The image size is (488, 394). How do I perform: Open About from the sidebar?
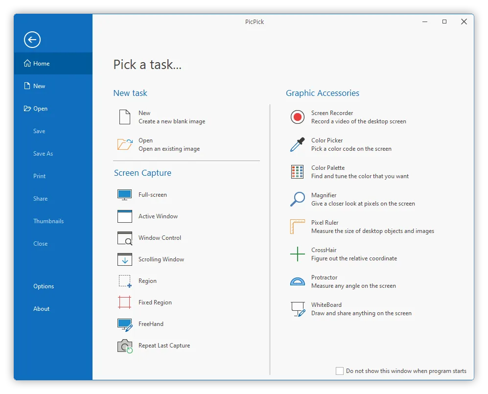pyautogui.click(x=53, y=309)
